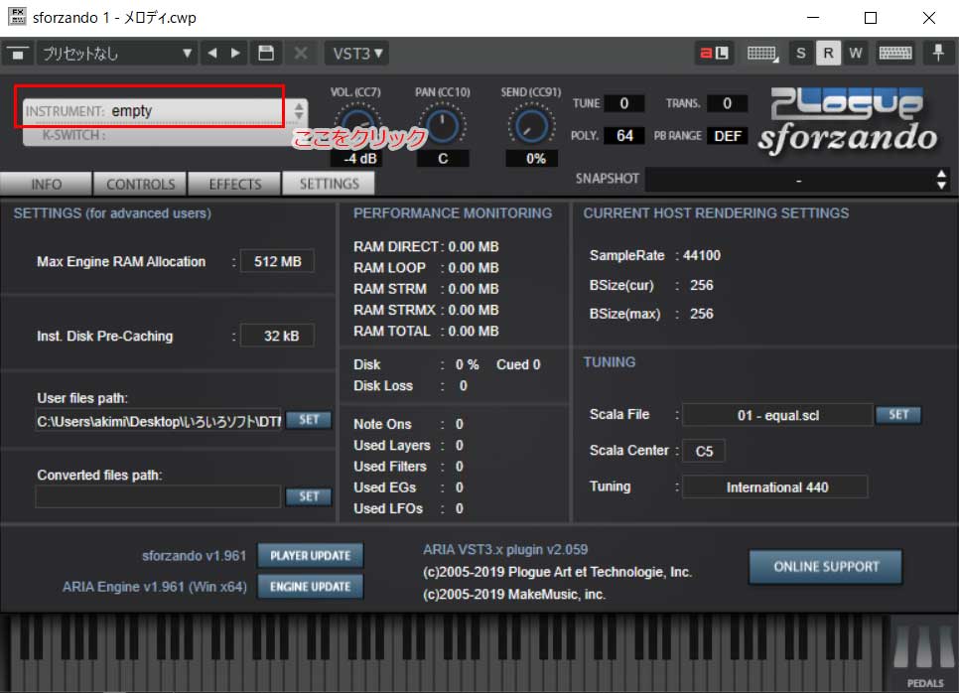Image resolution: width=959 pixels, height=693 pixels.
Task: Enable automation Write (W) mode
Action: (855, 53)
